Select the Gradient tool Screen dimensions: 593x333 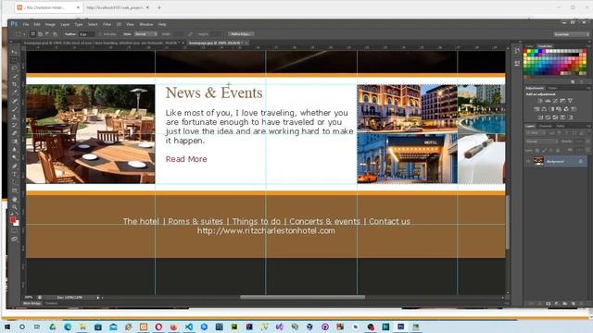(x=15, y=142)
